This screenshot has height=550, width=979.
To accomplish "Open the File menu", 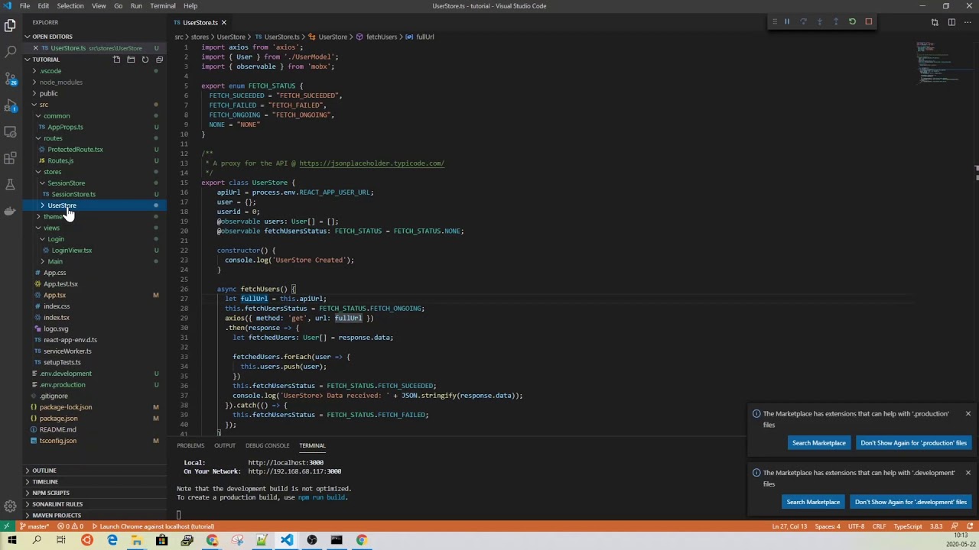I will [24, 6].
